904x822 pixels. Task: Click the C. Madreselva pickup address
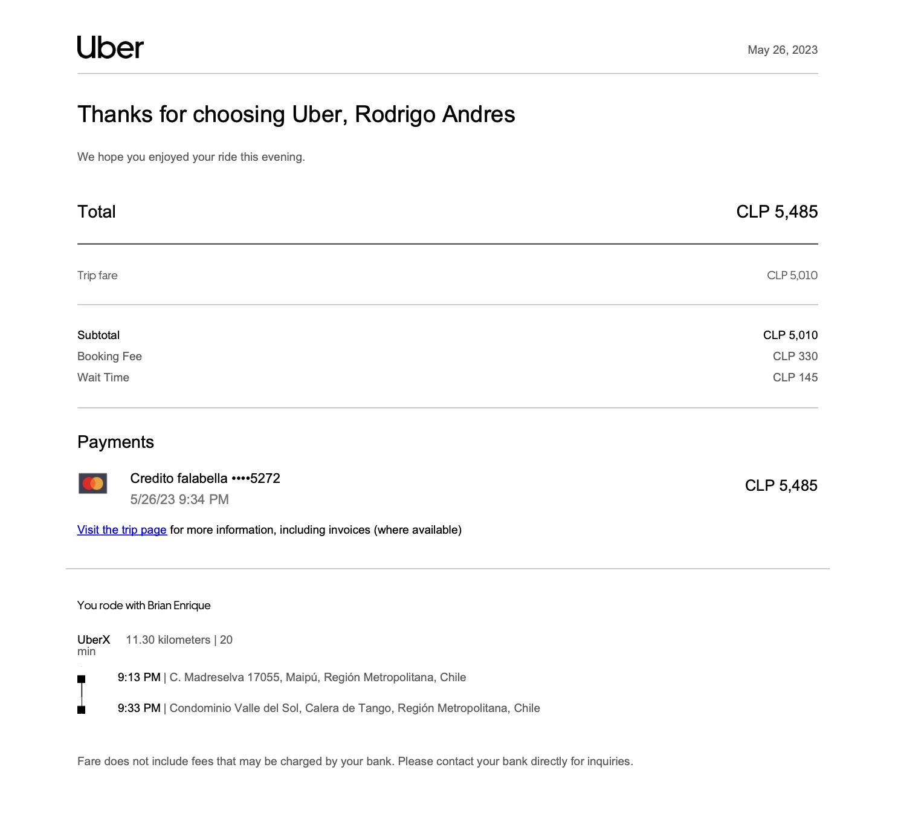point(317,678)
